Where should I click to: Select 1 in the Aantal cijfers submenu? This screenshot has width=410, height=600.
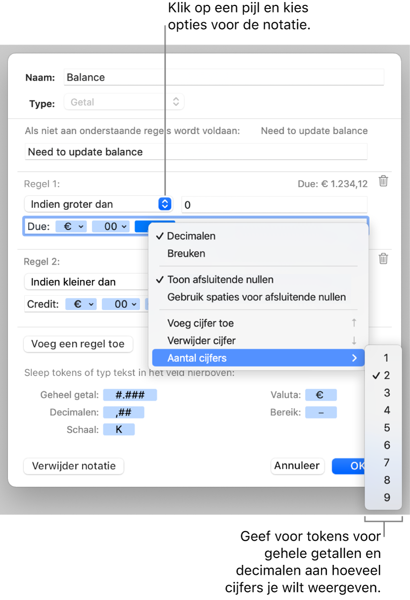tap(383, 358)
